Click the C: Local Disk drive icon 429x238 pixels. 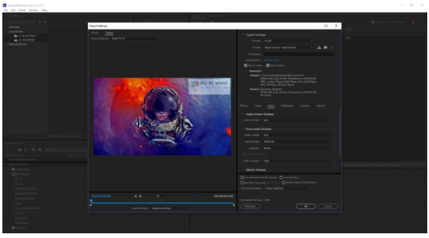tap(15, 36)
